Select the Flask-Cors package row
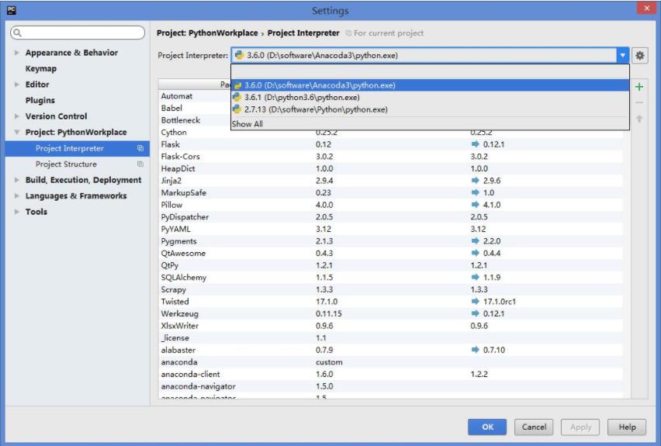The height and width of the screenshot is (446, 661). (x=390, y=157)
